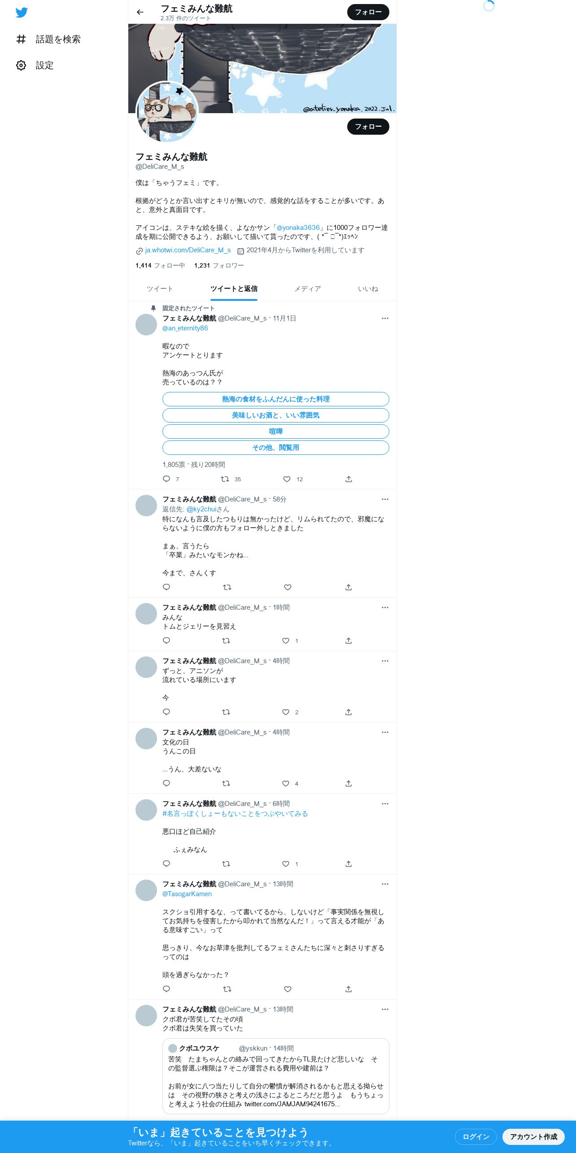Open the ja.whotwi.com profile link

(188, 250)
